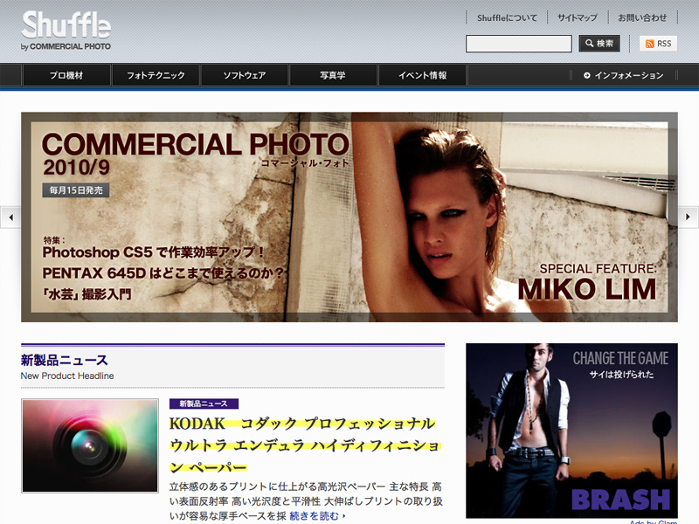The height and width of the screenshot is (524, 699).
Task: Select ソフトウェア navigation tab
Action: click(x=245, y=75)
